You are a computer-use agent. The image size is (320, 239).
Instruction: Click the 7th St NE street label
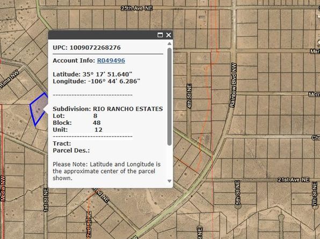pyautogui.click(x=315, y=194)
